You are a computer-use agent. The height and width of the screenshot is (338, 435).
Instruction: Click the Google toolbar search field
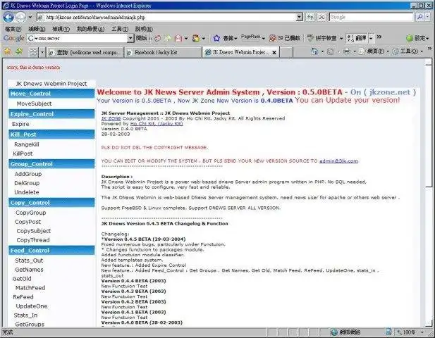pyautogui.click(x=80, y=38)
